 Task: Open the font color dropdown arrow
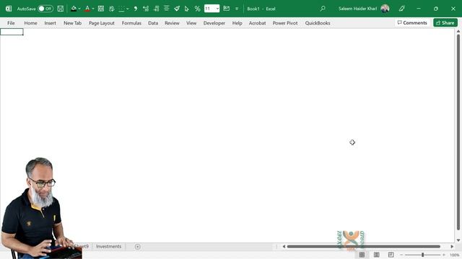click(93, 9)
